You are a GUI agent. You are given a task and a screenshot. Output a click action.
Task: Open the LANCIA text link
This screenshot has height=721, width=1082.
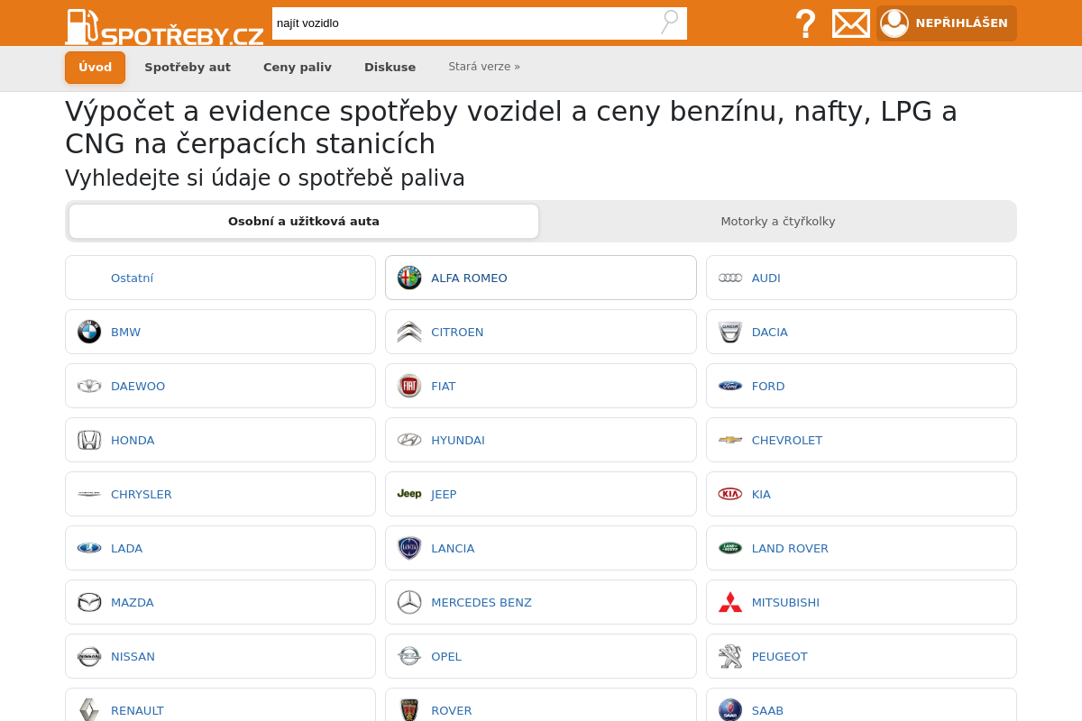tap(453, 548)
